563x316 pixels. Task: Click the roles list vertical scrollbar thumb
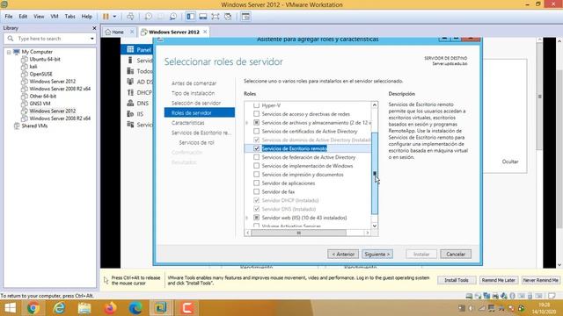(x=375, y=173)
